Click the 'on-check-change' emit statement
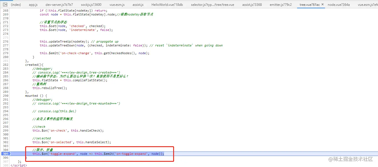This screenshot has width=378, height=167. (94, 53)
